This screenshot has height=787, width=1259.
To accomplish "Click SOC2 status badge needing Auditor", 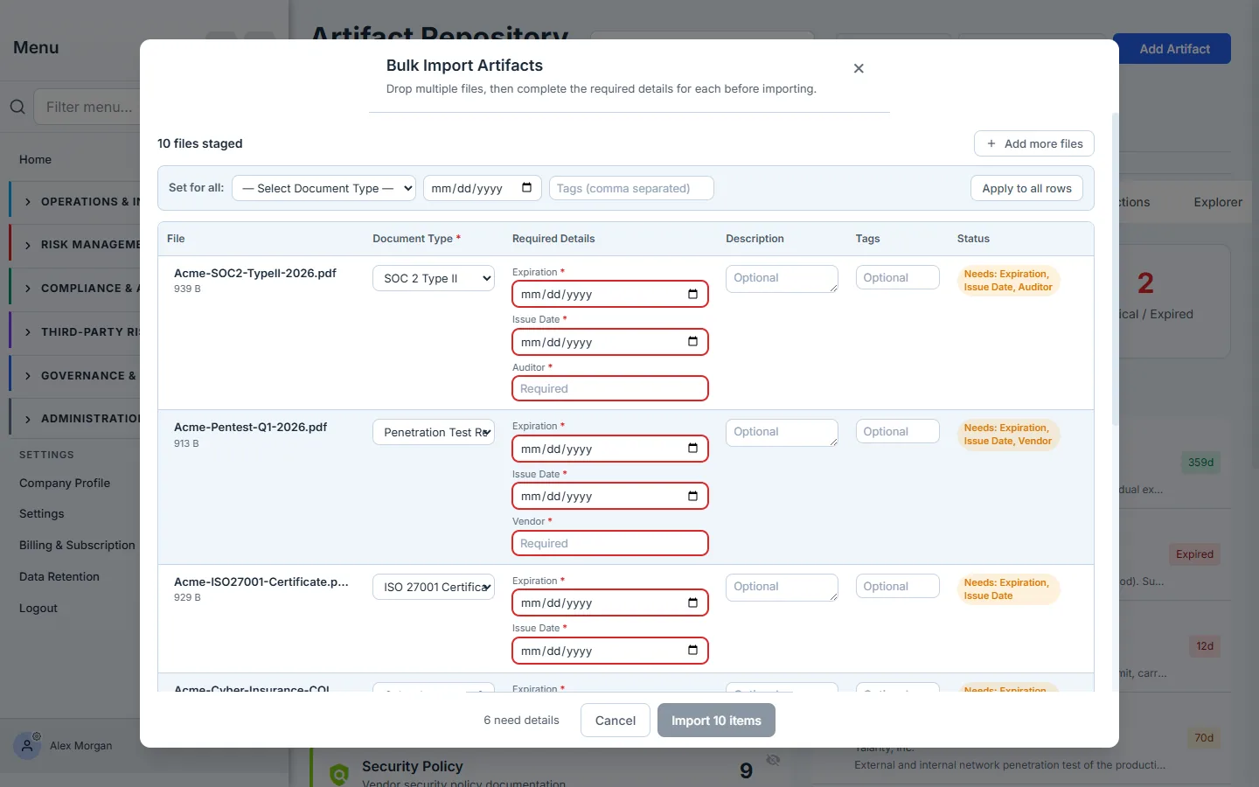I will pyautogui.click(x=1009, y=281).
